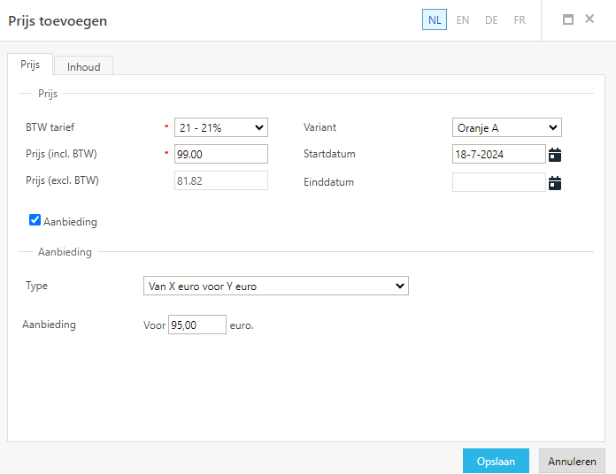Viewport: 616px width, 474px height.
Task: Close the Prijs toevoegen dialog
Action: pos(589,19)
